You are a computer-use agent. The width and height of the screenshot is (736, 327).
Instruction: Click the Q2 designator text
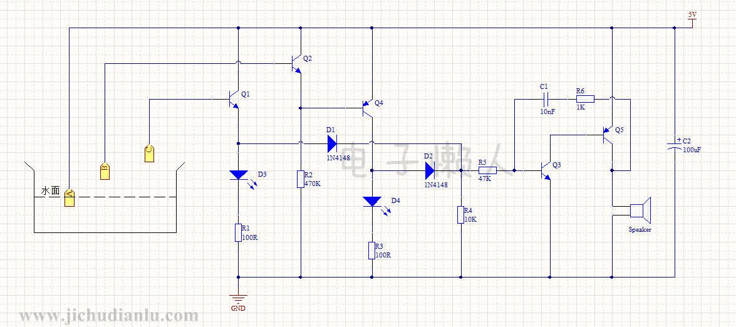(x=308, y=58)
